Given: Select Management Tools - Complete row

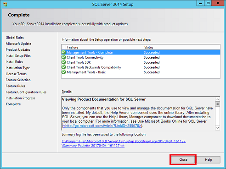Looking at the screenshot, I should (x=141, y=52).
